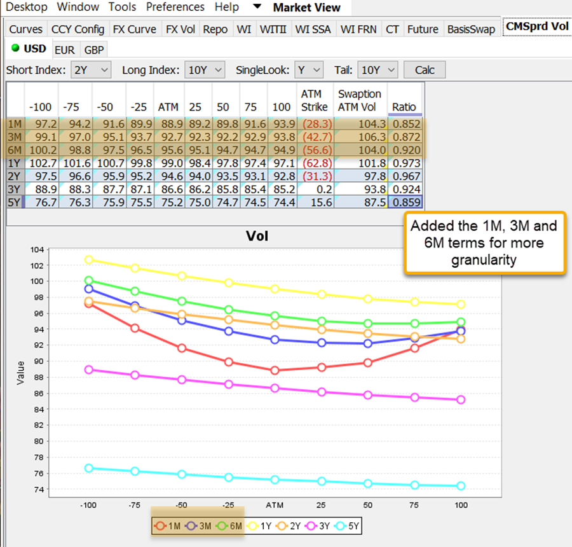This screenshot has width=572, height=547.
Task: Switch to the CCY Config tab
Action: tap(78, 29)
